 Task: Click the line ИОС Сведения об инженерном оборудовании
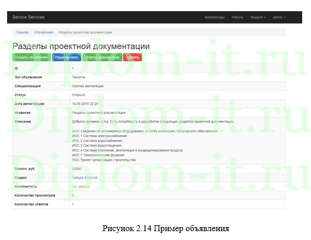point(145,131)
